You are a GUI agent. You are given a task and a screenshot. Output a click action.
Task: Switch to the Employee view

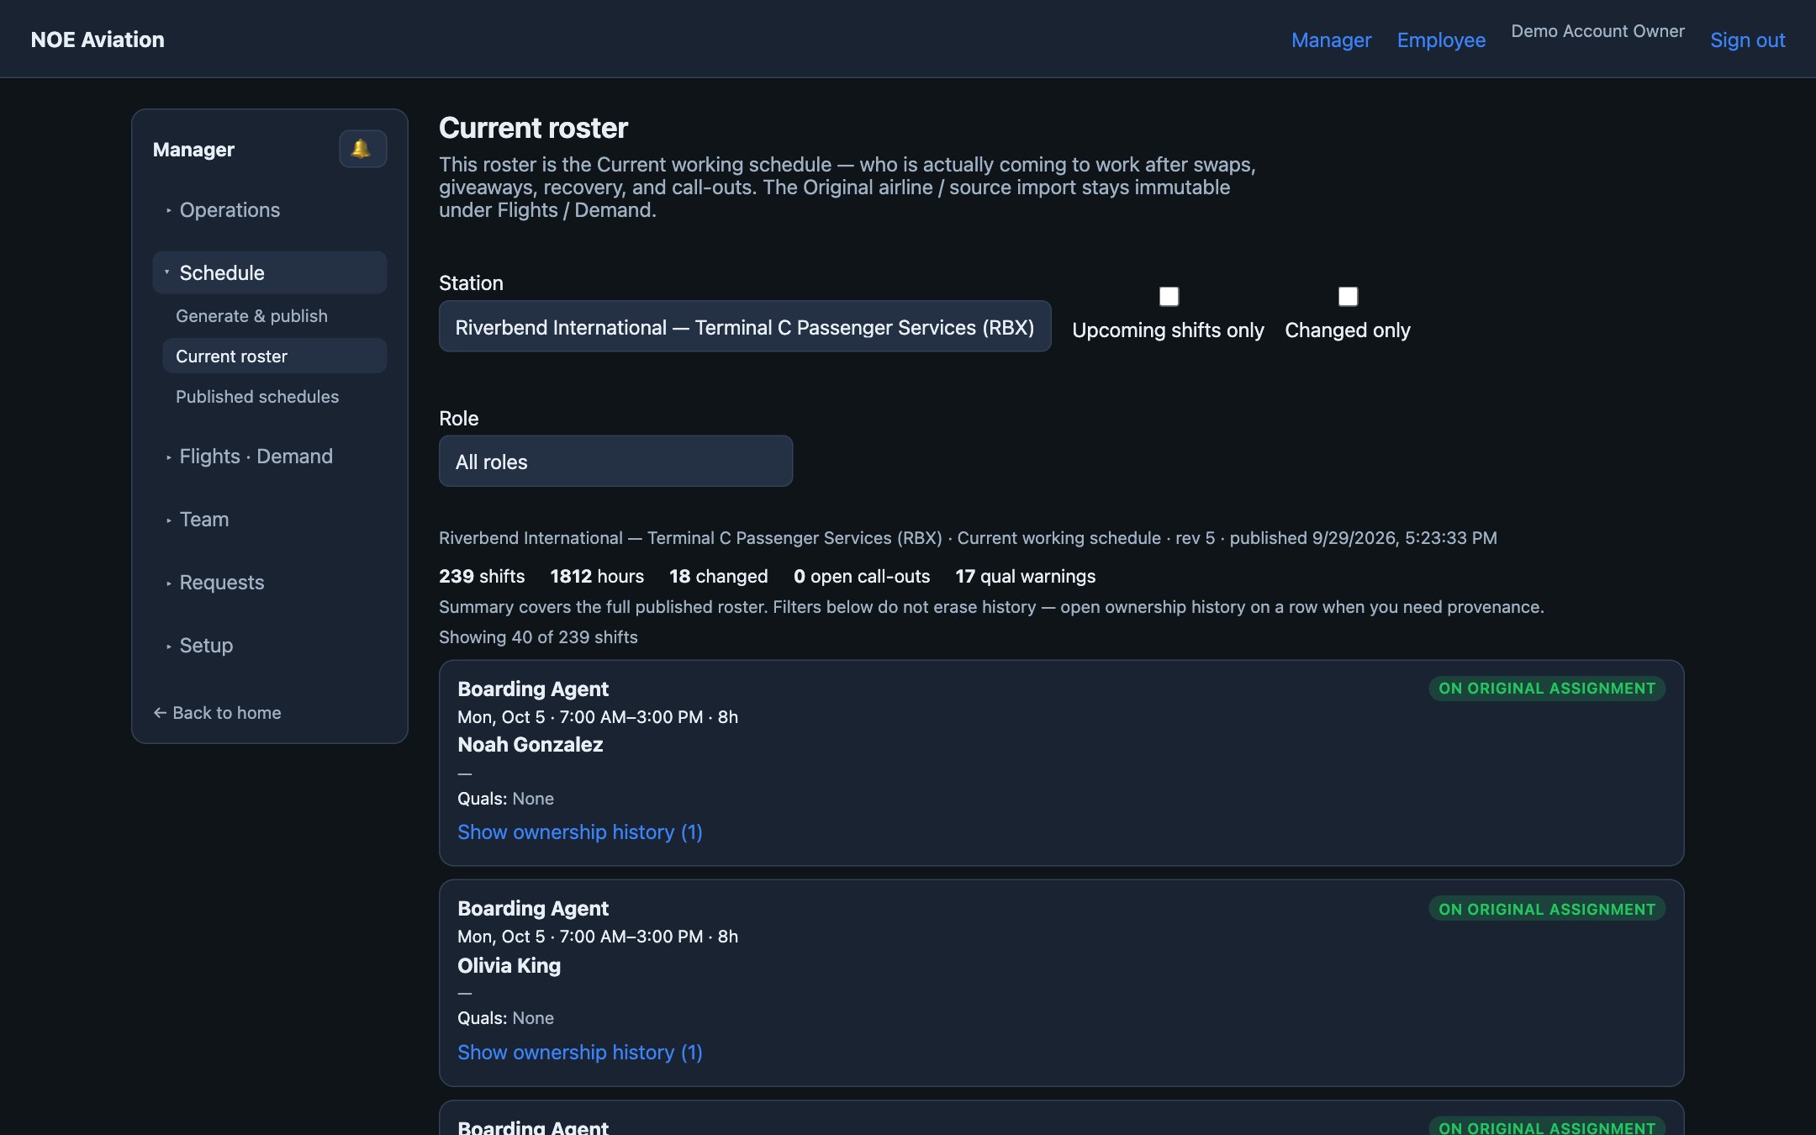(x=1441, y=40)
